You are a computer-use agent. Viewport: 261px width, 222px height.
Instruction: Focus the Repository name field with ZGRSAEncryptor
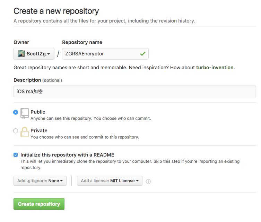point(101,54)
